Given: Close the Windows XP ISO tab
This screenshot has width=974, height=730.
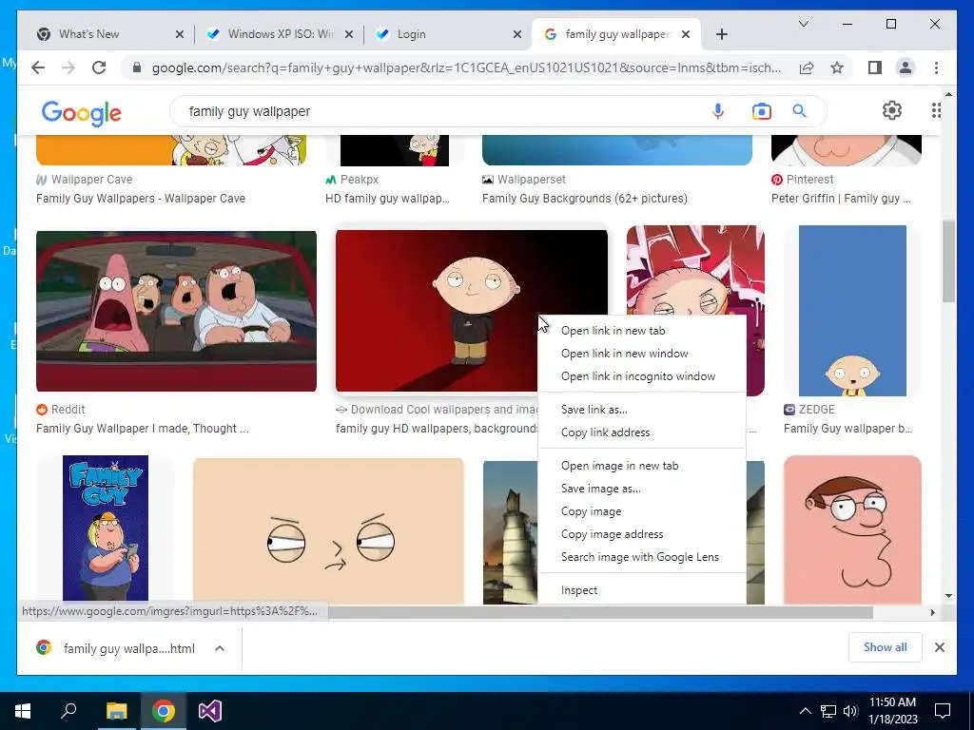Looking at the screenshot, I should 349,34.
